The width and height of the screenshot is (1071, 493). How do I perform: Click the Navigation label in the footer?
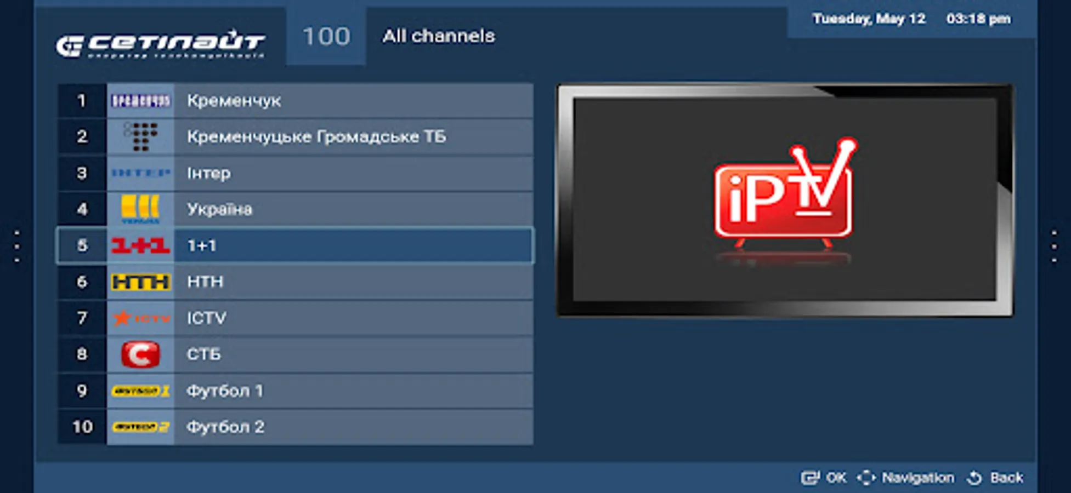click(918, 478)
